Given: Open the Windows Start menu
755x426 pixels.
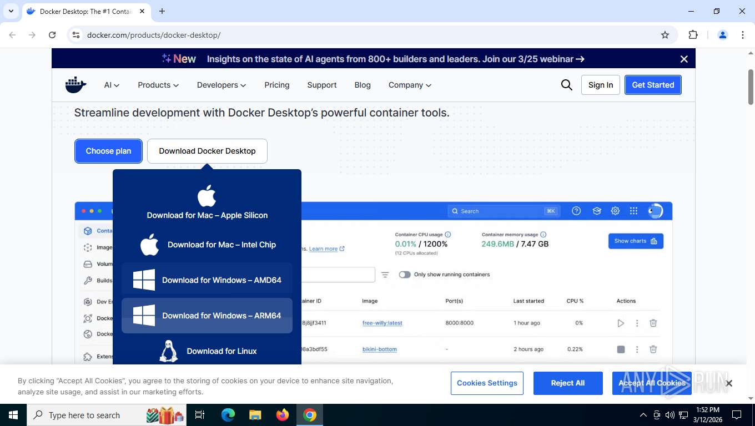Looking at the screenshot, I should pos(13,415).
